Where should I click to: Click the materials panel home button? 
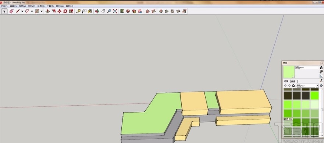coord(293,86)
